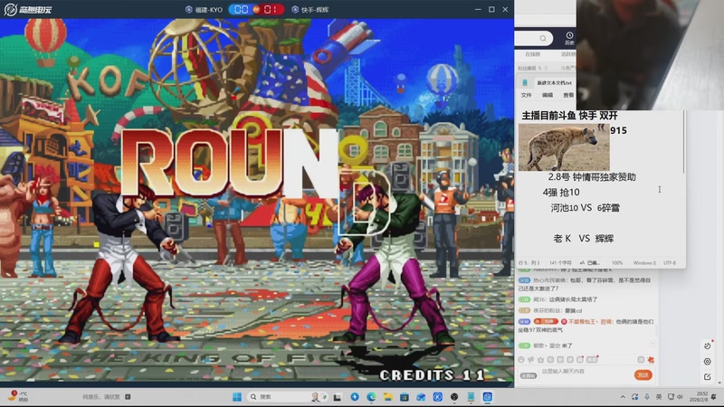724x407 pixels.
Task: Switch to the 在线榜 tab
Action: (532, 54)
